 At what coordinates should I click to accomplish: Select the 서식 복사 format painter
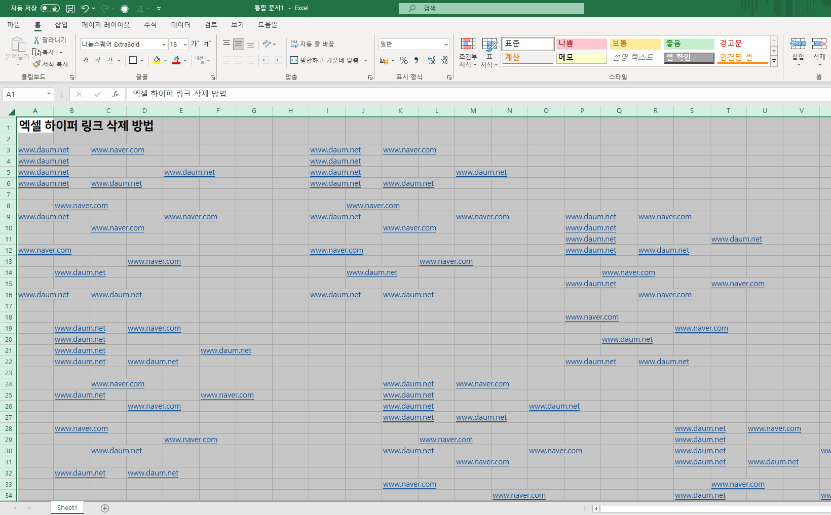tap(51, 64)
